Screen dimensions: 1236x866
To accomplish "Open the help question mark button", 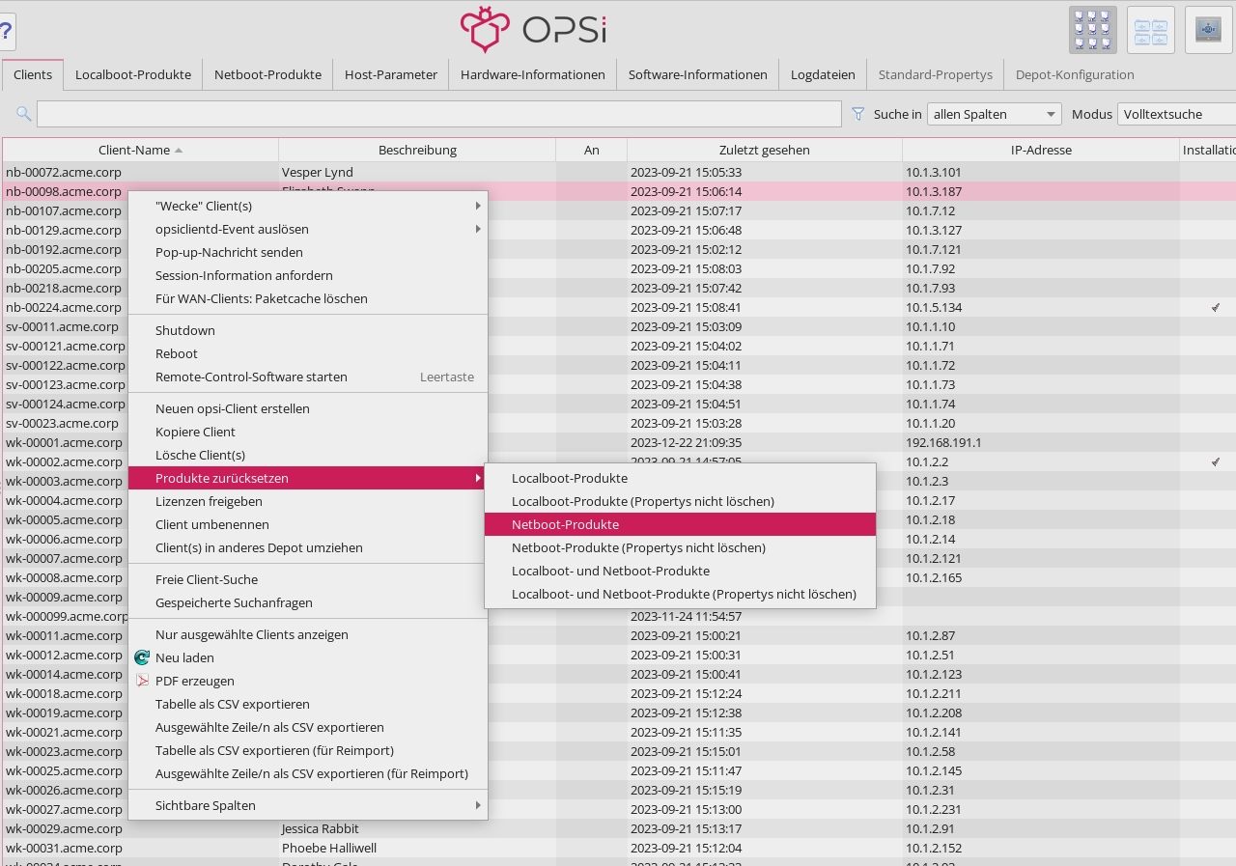I will point(6,31).
